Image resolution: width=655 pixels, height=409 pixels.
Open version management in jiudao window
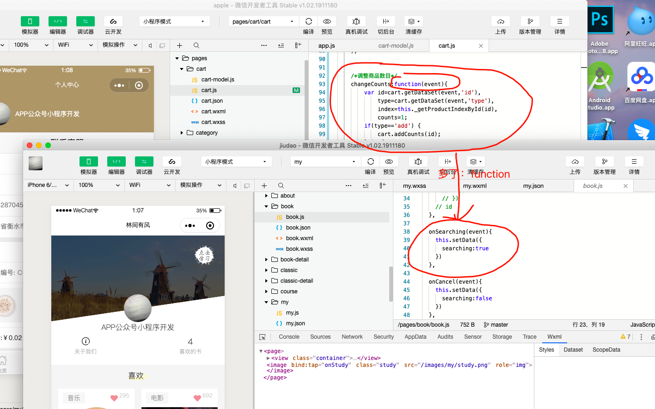click(x=604, y=161)
